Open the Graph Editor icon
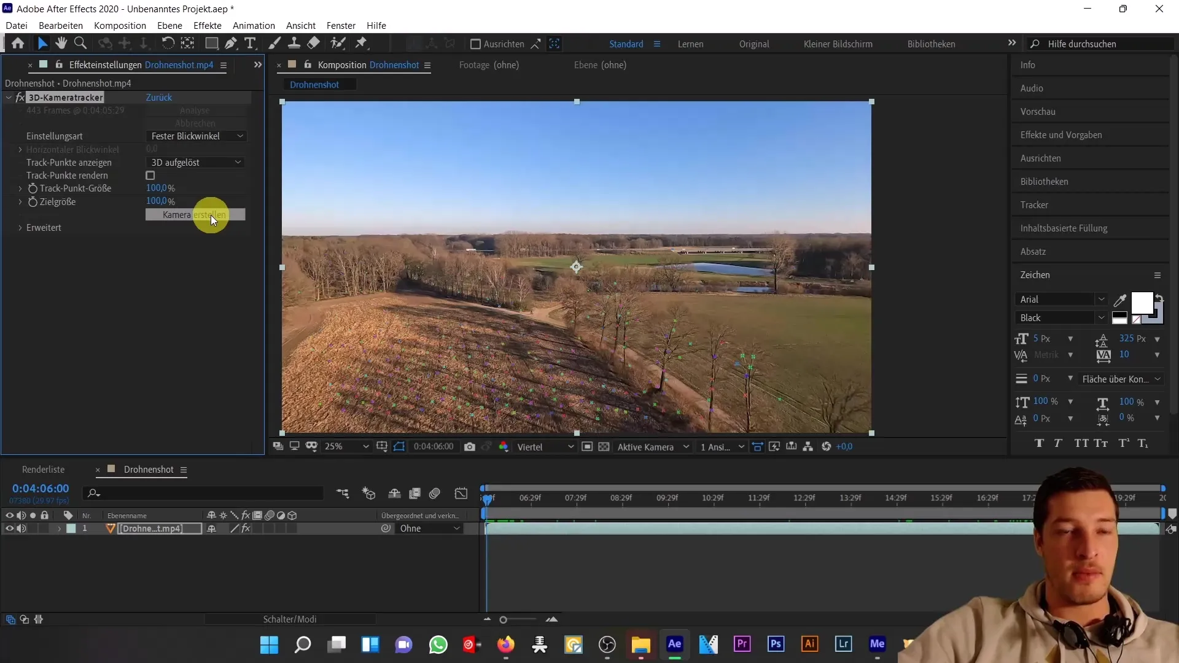1179x663 pixels. (x=461, y=494)
